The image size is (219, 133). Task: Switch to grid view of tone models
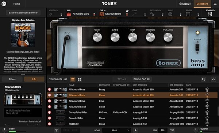79,79
